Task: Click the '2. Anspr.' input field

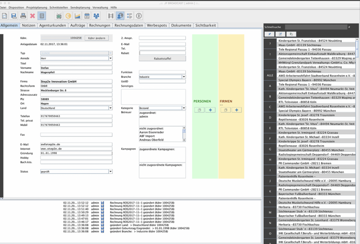Action: pyautogui.click(x=162, y=38)
